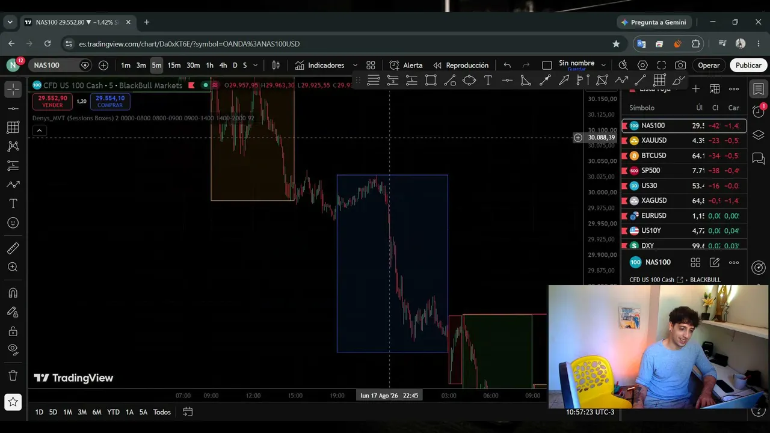Switch to 4h timeframe
The height and width of the screenshot is (433, 770).
click(x=223, y=65)
